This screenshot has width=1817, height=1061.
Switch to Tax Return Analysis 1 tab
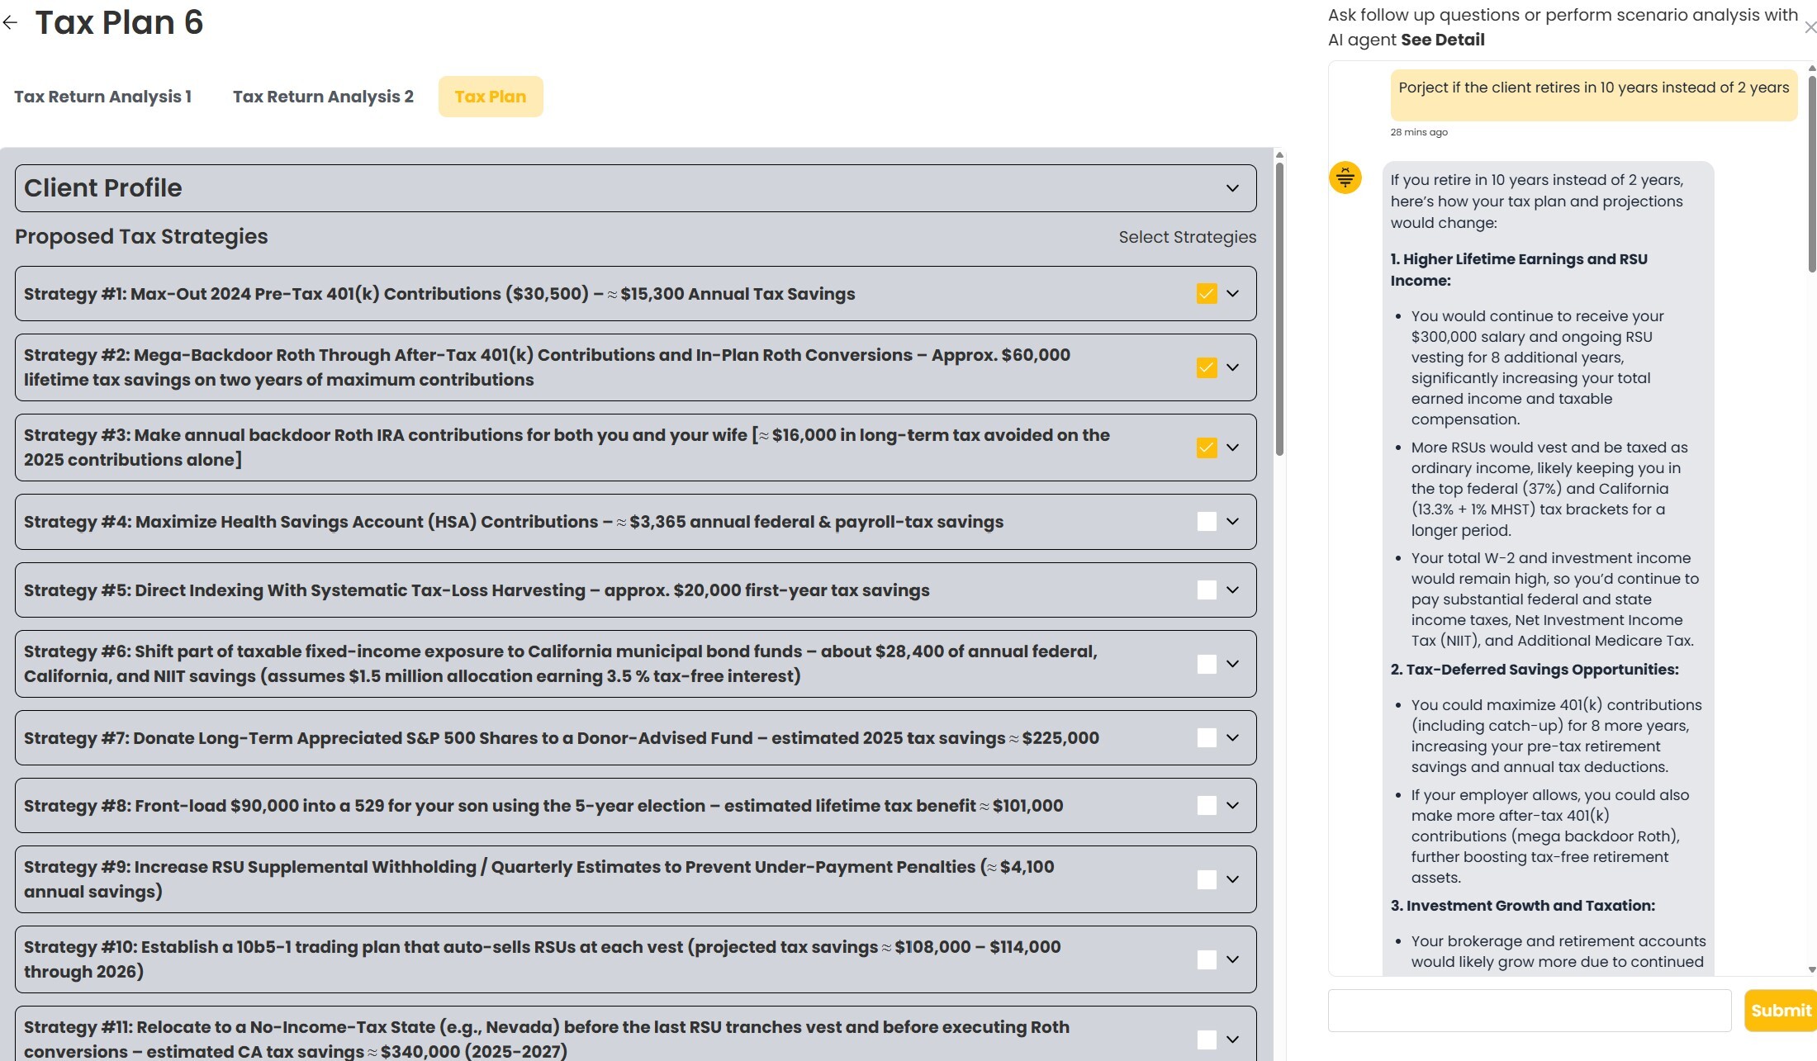click(102, 97)
